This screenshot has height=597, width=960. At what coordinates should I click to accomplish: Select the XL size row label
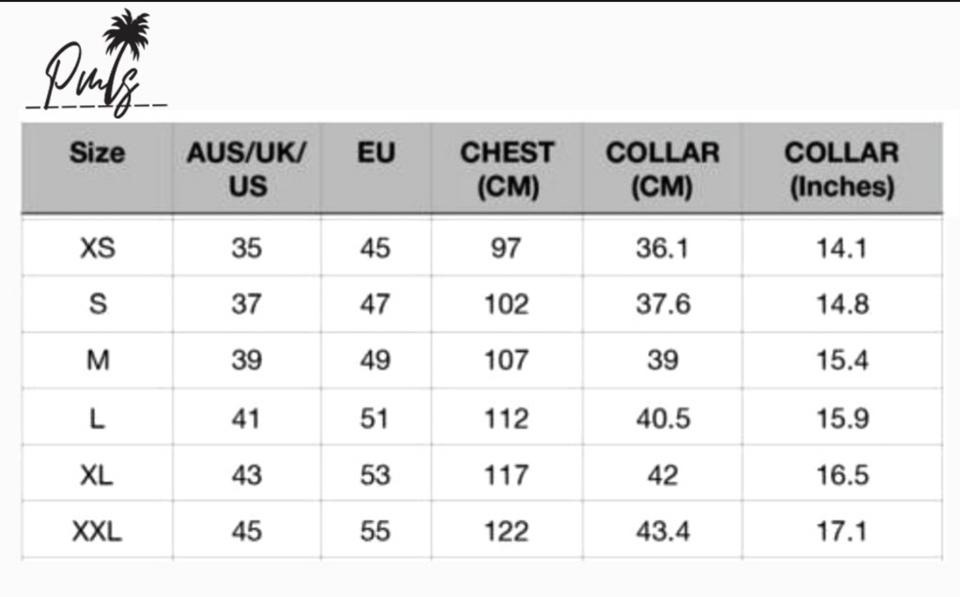tap(97, 475)
